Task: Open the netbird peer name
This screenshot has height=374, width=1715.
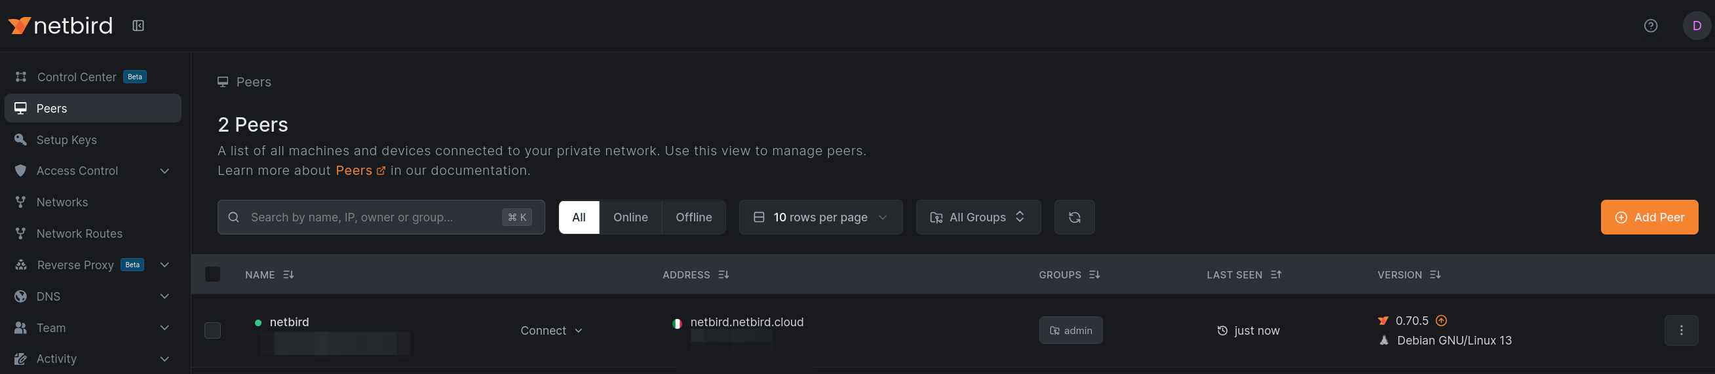Action: click(289, 322)
